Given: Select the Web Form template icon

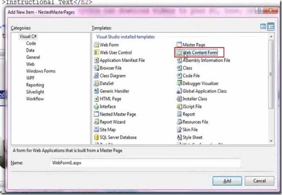Looking at the screenshot, I should [96, 44].
